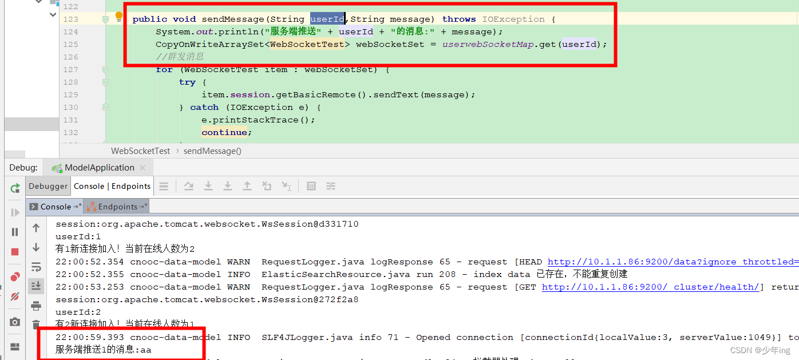The image size is (799, 360).
Task: Open the cluster health URL link
Action: pos(651,287)
